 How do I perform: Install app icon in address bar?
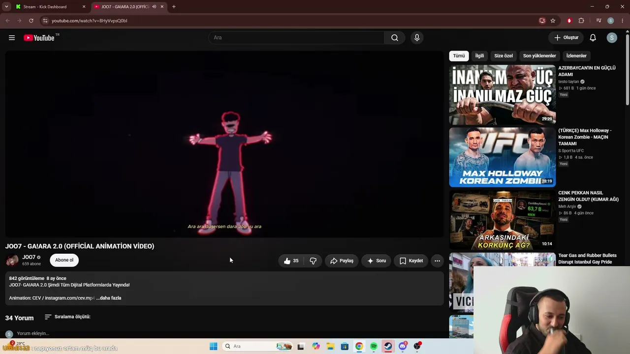tap(542, 21)
